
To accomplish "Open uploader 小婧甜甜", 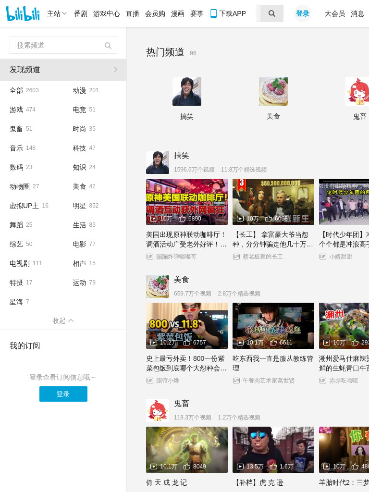I will [341, 257].
